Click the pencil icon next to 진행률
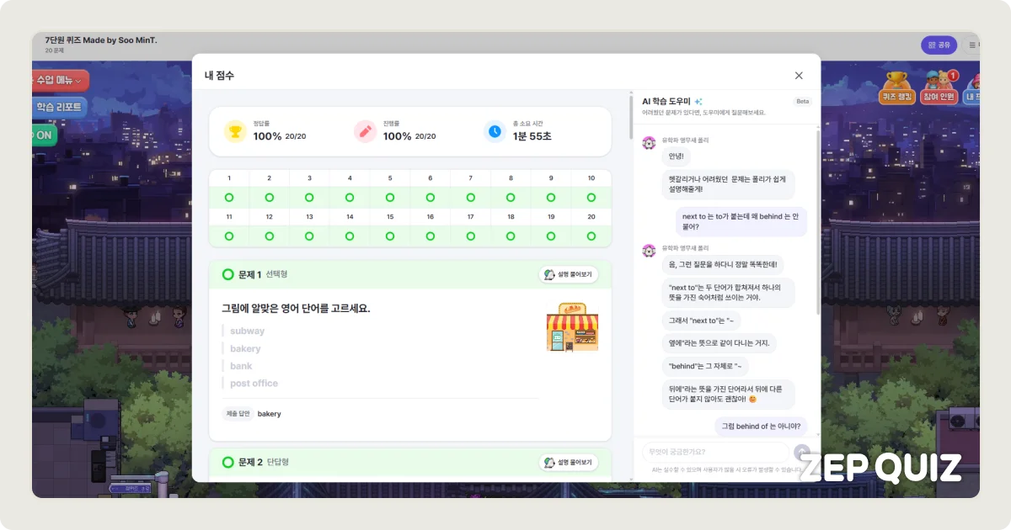Screen dimensions: 1011x530 point(365,131)
